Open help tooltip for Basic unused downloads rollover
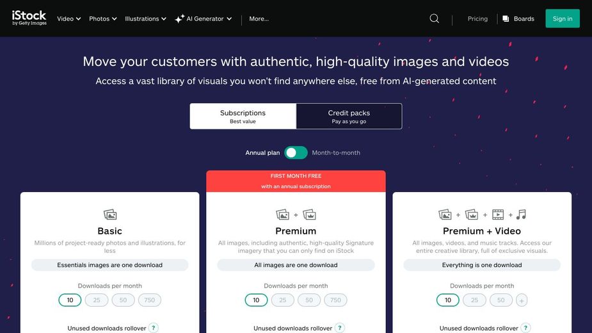This screenshot has height=333, width=592. point(154,328)
